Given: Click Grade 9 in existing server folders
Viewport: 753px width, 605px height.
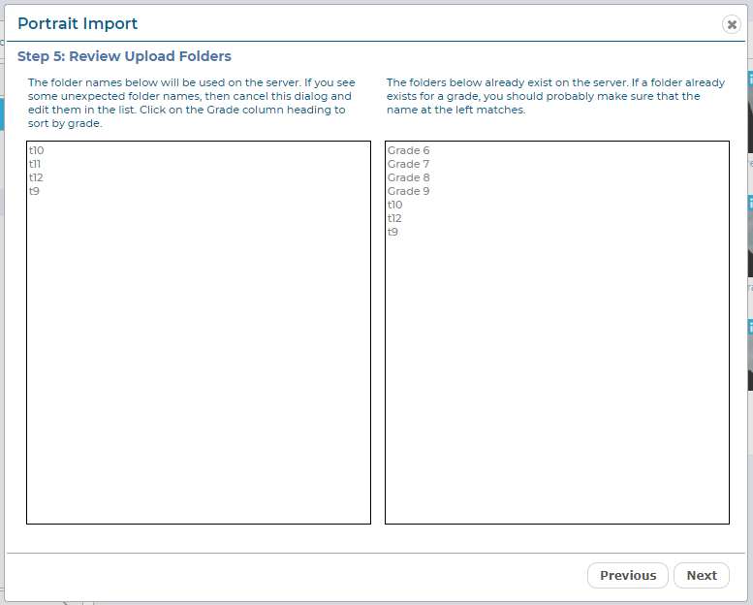Looking at the screenshot, I should 408,191.
